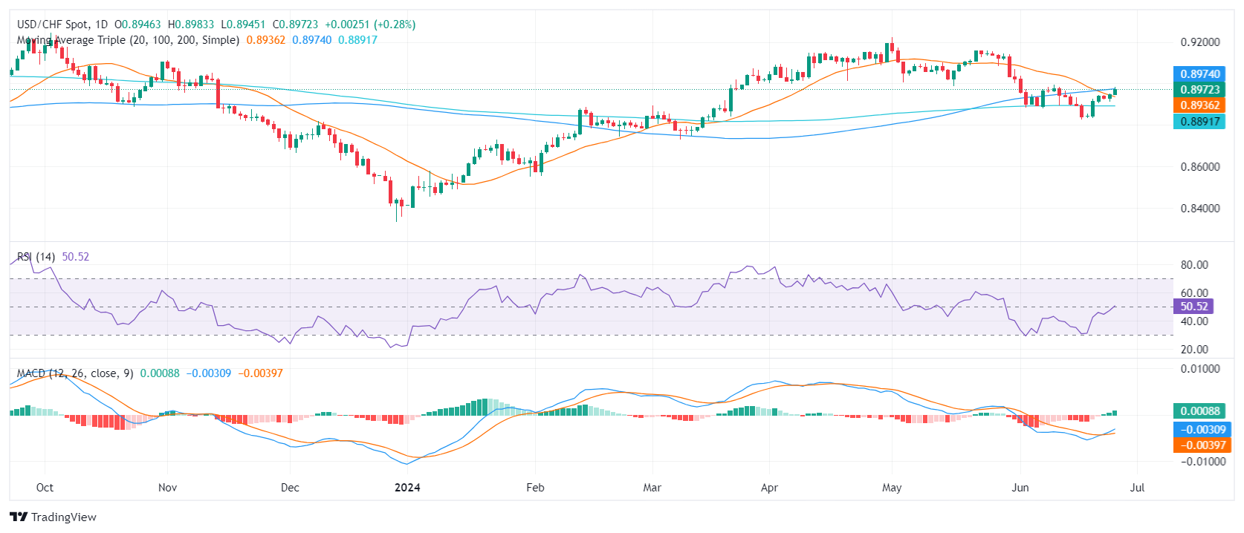Click the purple RSI 50.52 axis tag
Viewport: 1244px width, 533px height.
click(1193, 307)
